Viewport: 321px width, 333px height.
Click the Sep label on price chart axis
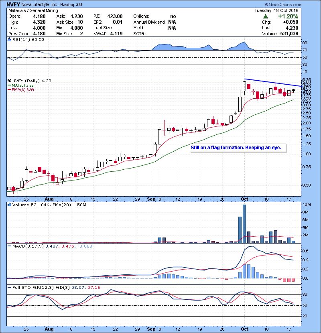click(151, 199)
